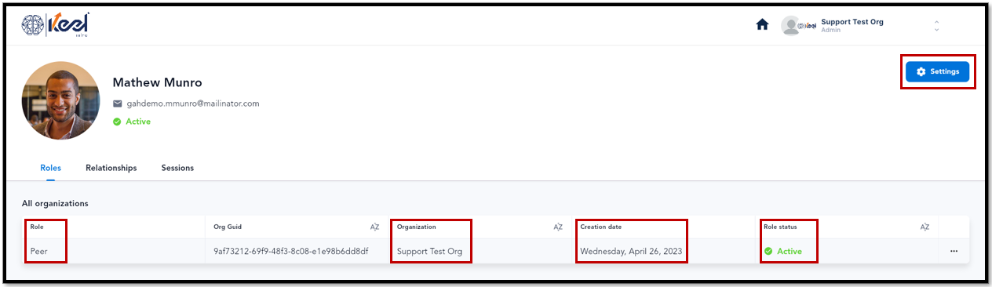The width and height of the screenshot is (992, 287).
Task: Open the Settings button
Action: pyautogui.click(x=937, y=71)
